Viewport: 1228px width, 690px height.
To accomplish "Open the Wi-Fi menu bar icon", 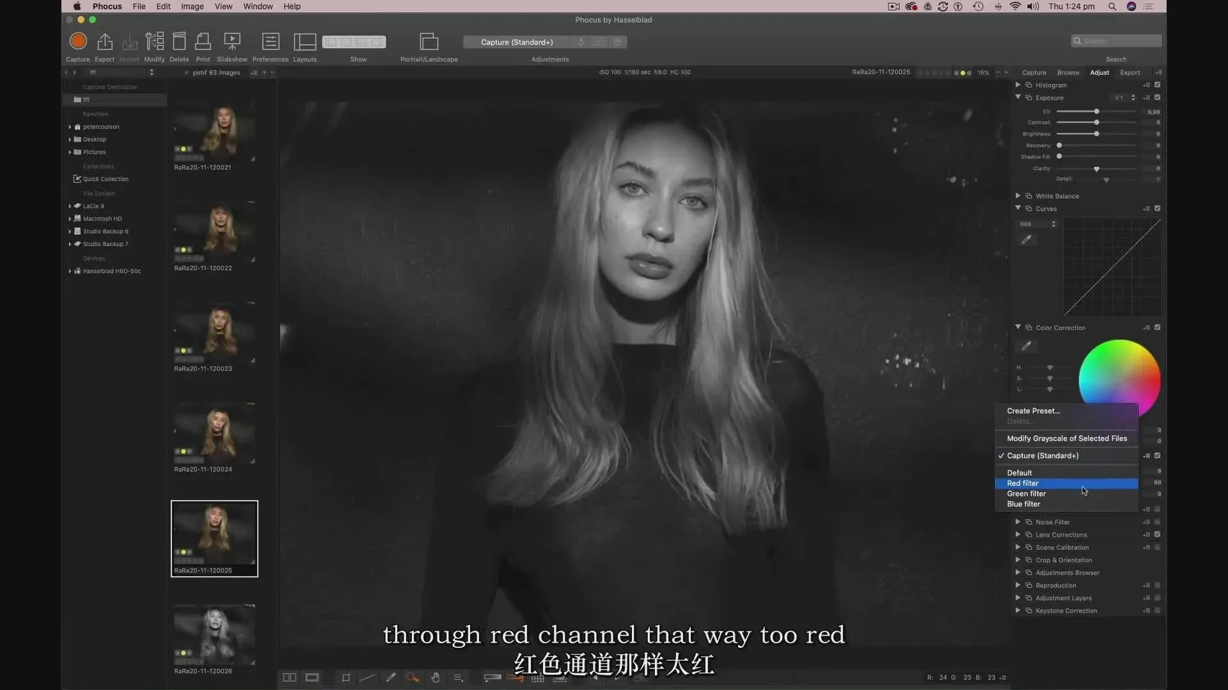I will (x=1015, y=6).
